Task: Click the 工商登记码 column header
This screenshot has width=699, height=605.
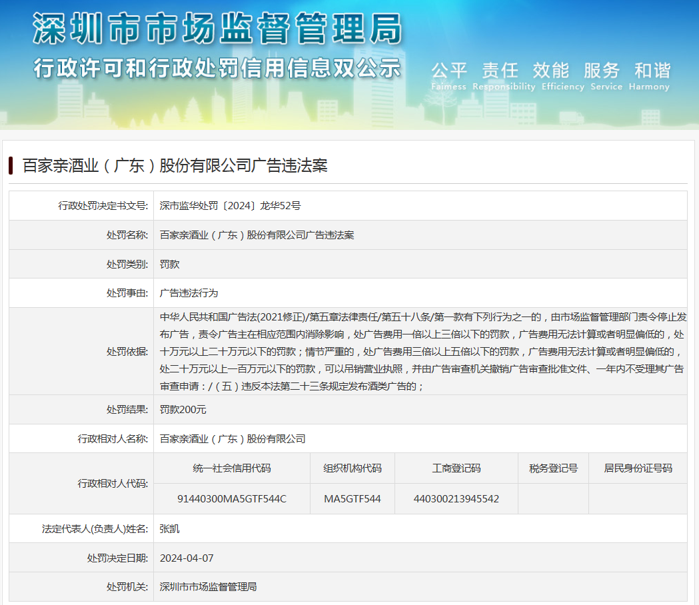Action: coord(456,468)
